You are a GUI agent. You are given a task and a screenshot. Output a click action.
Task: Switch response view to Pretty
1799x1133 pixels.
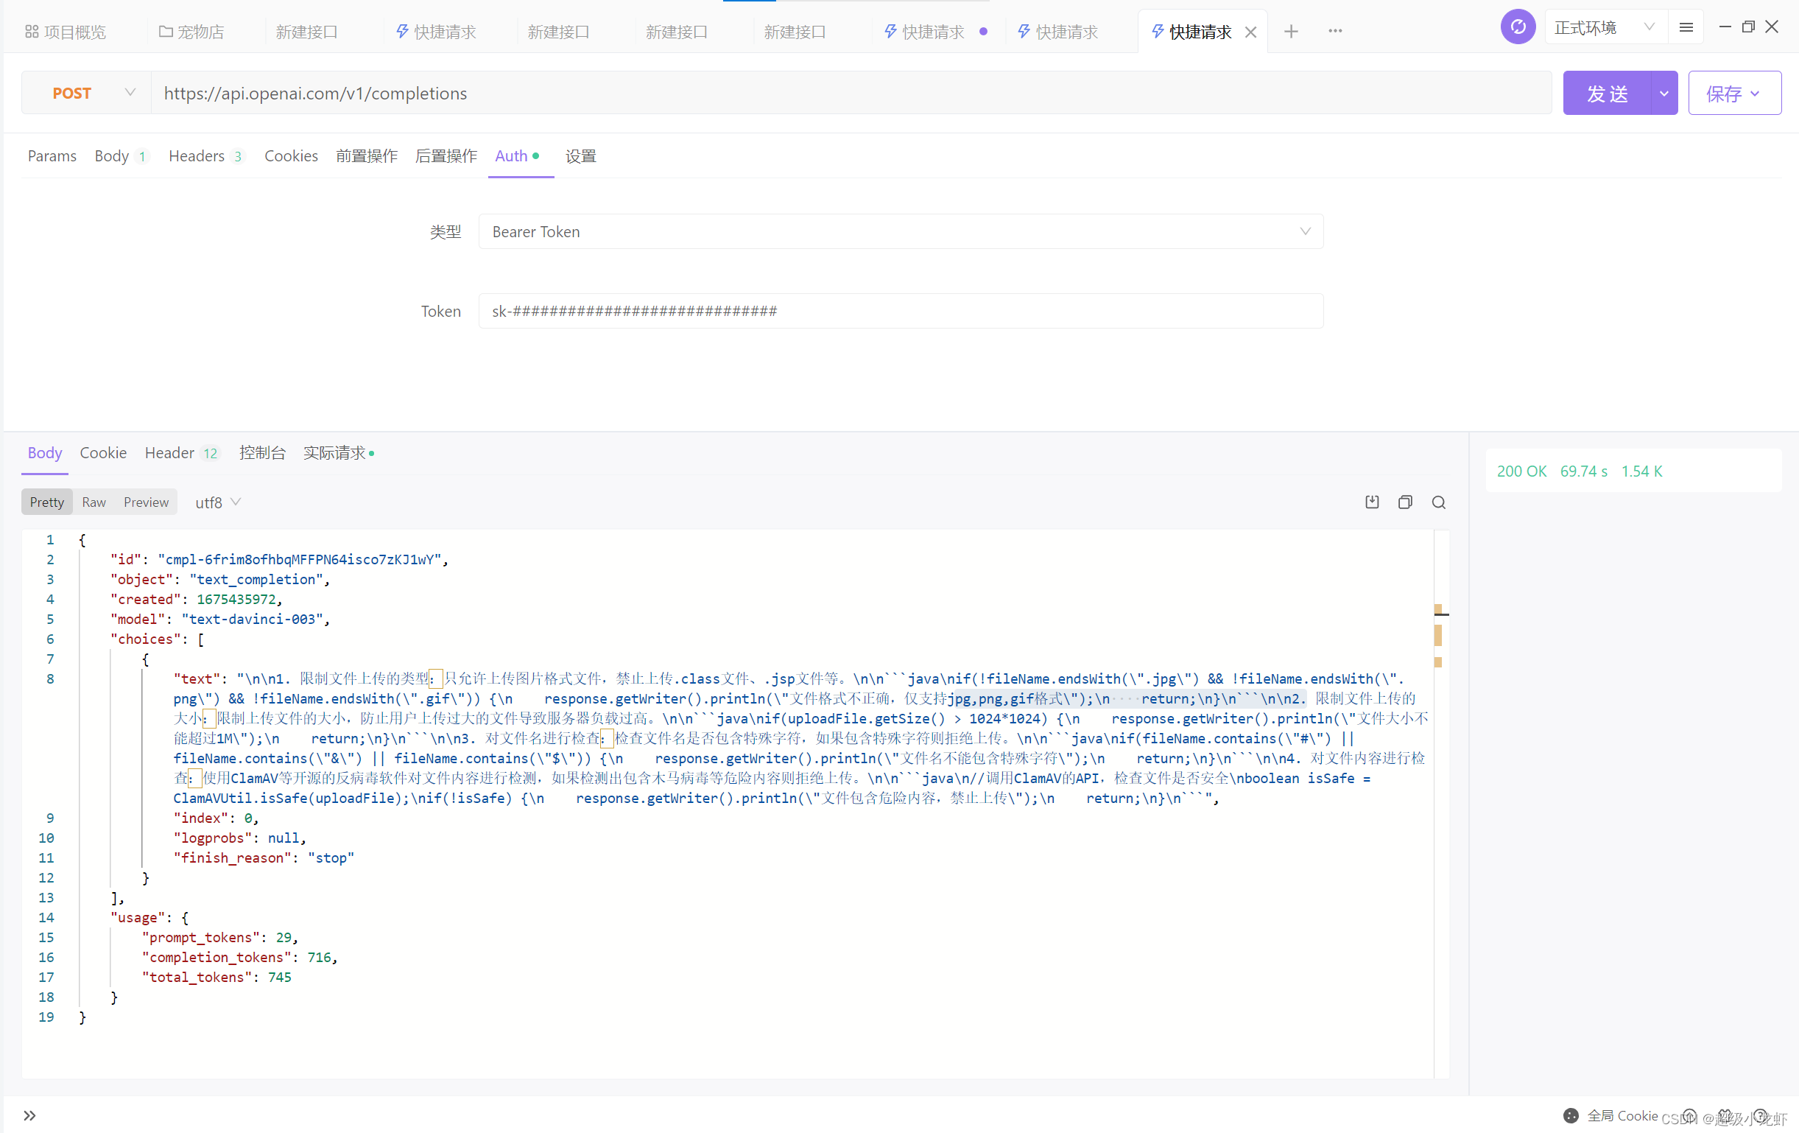[x=47, y=502]
